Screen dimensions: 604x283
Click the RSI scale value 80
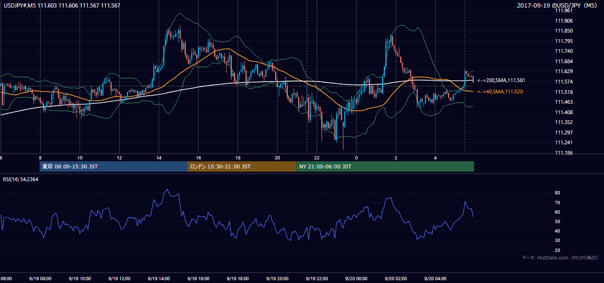point(558,193)
